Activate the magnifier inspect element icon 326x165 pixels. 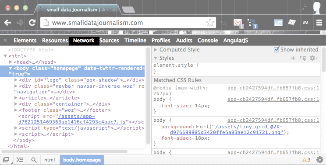point(34,160)
